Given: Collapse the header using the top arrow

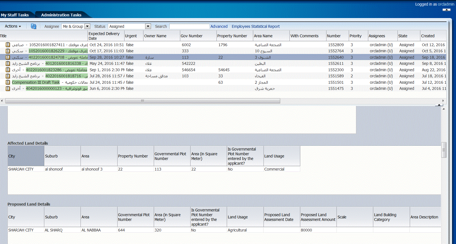Looking at the screenshot, I should pos(446,10).
